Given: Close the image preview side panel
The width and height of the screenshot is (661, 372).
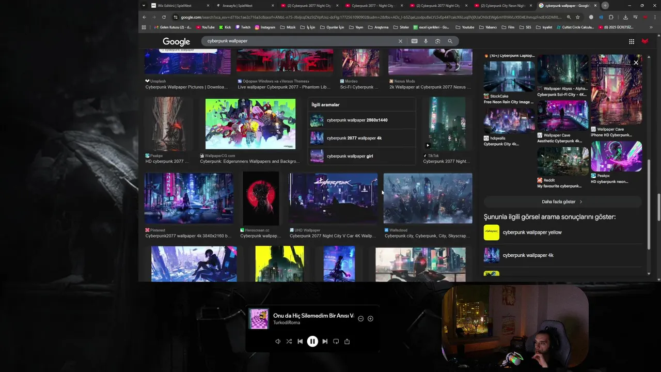Looking at the screenshot, I should pos(636,63).
